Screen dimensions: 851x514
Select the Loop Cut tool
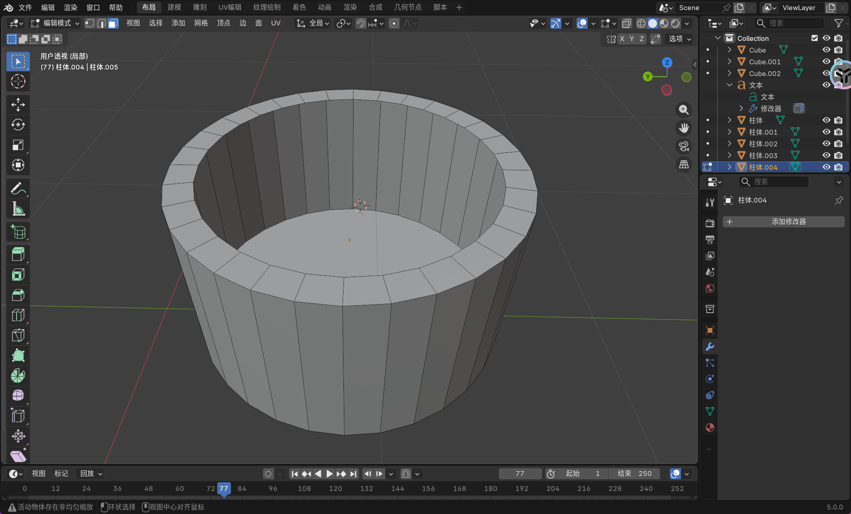18,315
